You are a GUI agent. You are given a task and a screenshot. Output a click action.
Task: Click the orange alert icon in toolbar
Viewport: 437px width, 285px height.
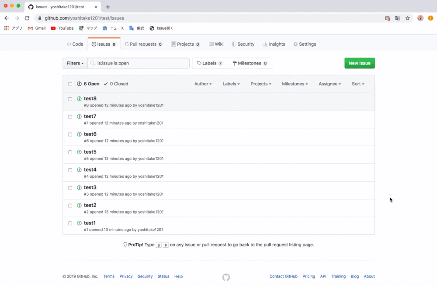tap(430, 18)
